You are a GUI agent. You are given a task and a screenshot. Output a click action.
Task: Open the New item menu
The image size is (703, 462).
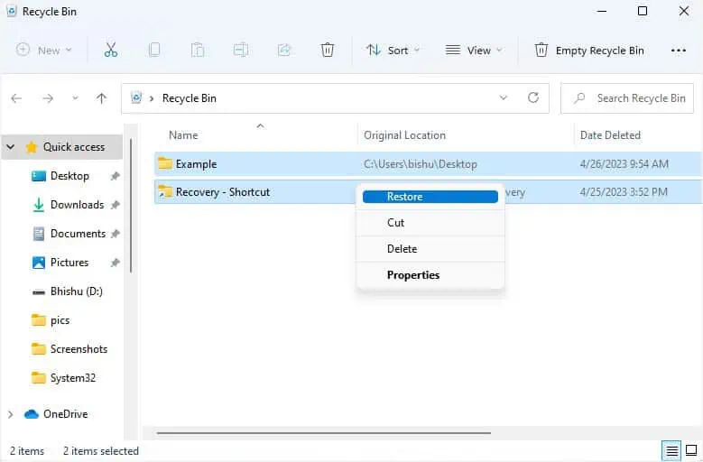pos(44,50)
